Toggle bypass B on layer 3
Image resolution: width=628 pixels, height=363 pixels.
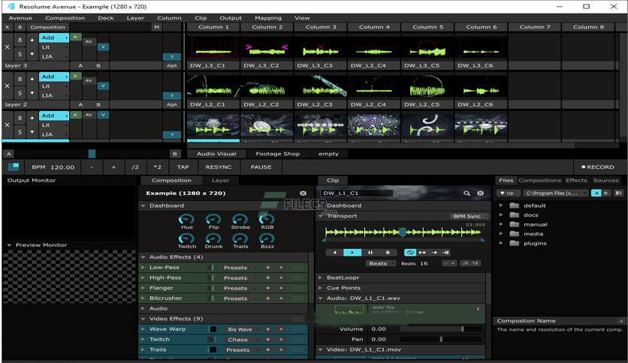(20, 40)
